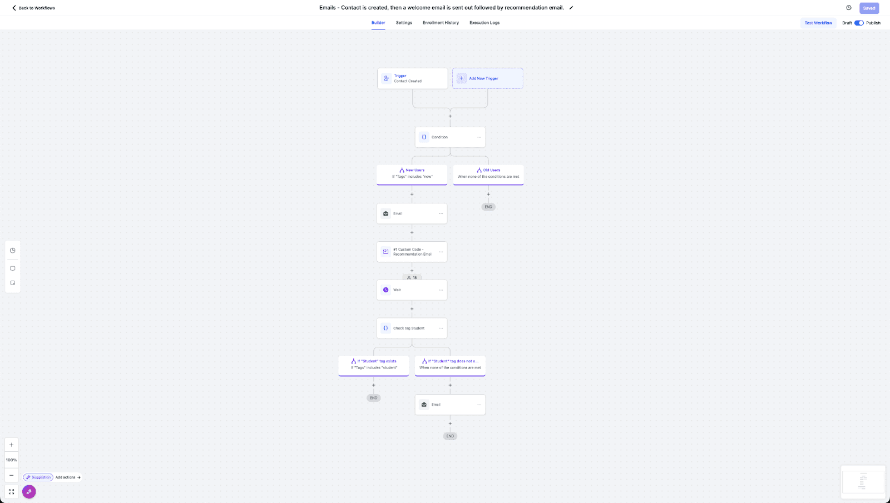Click the sticky note sidebar icon
This screenshot has width=890, height=503.
13,283
